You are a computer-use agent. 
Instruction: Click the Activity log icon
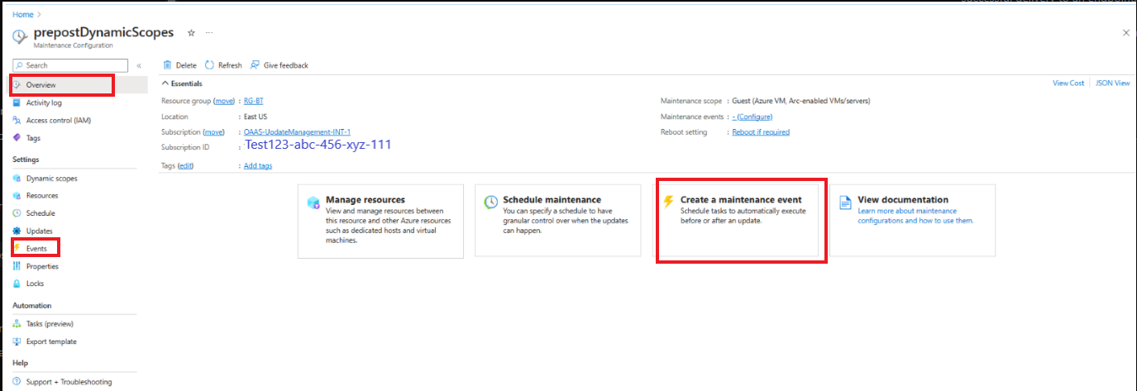click(x=17, y=103)
